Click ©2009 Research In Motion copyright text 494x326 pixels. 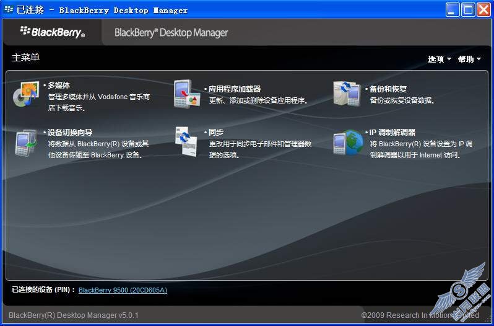tap(420, 315)
